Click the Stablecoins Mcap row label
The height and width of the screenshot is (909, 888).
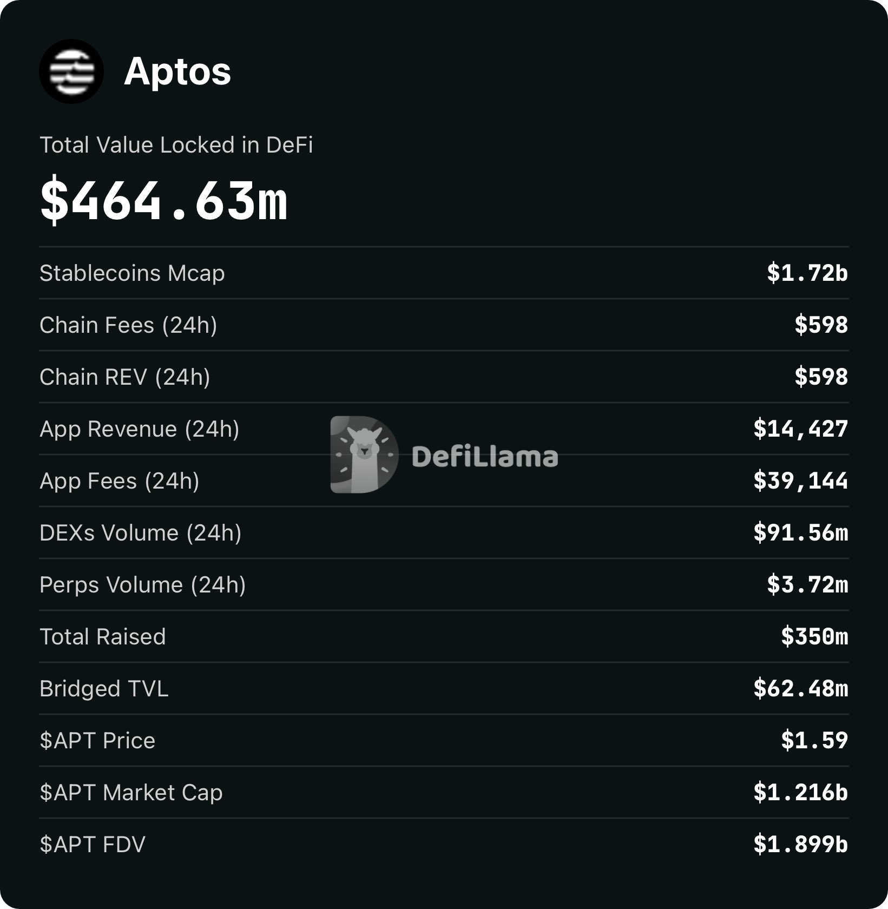[x=132, y=273]
